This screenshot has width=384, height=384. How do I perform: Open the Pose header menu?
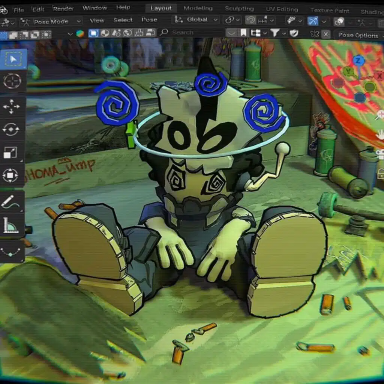click(x=149, y=20)
